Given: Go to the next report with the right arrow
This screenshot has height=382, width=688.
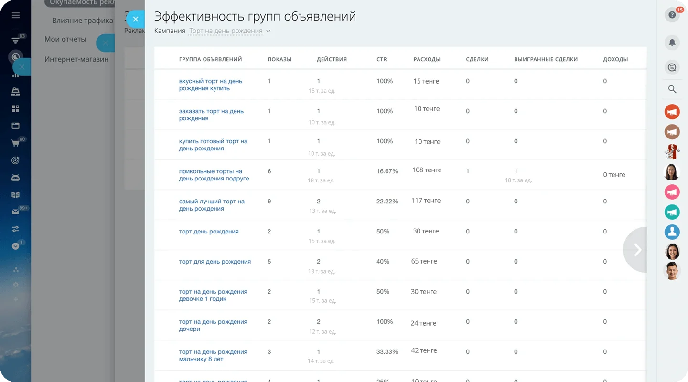Looking at the screenshot, I should [636, 250].
